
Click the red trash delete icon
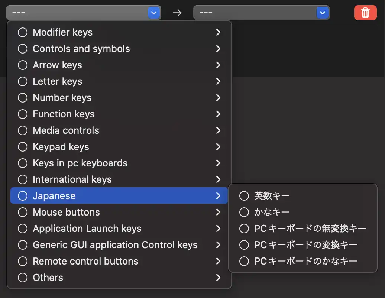click(x=365, y=13)
